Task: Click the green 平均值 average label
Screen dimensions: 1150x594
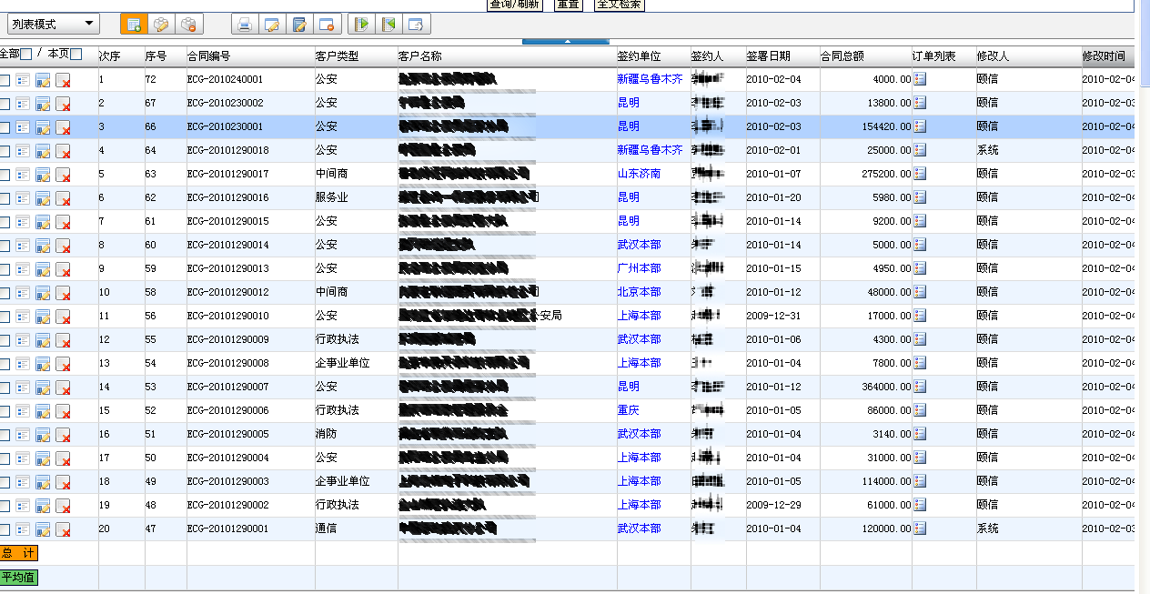Action: (19, 577)
